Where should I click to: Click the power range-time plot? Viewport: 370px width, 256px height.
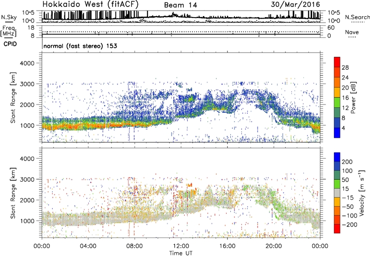click(x=181, y=98)
